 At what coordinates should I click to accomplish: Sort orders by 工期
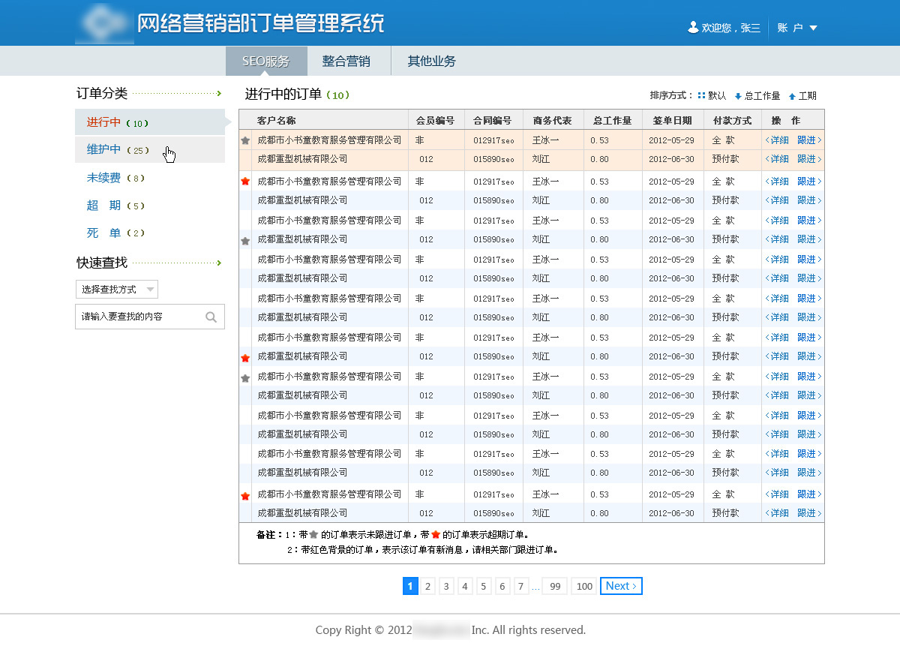(808, 96)
